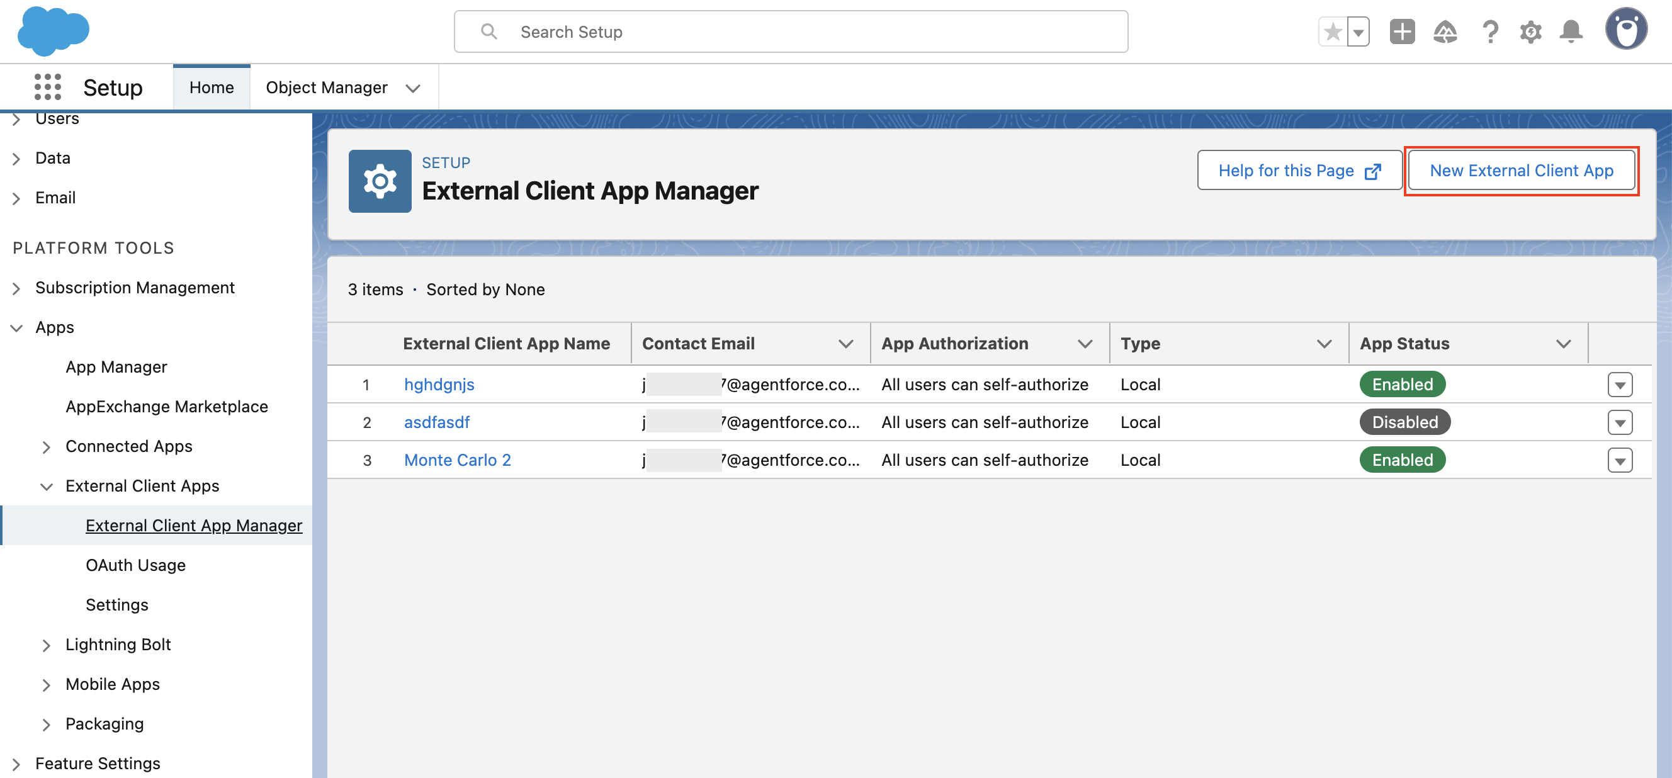Expand Mobile Apps section
The width and height of the screenshot is (1672, 778).
[46, 685]
